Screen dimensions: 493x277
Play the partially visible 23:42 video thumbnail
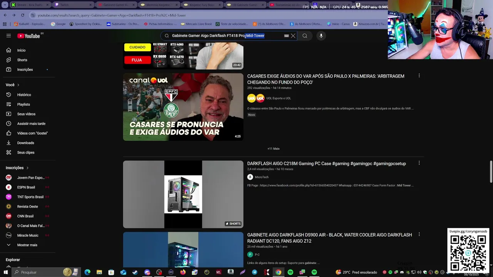click(183, 56)
